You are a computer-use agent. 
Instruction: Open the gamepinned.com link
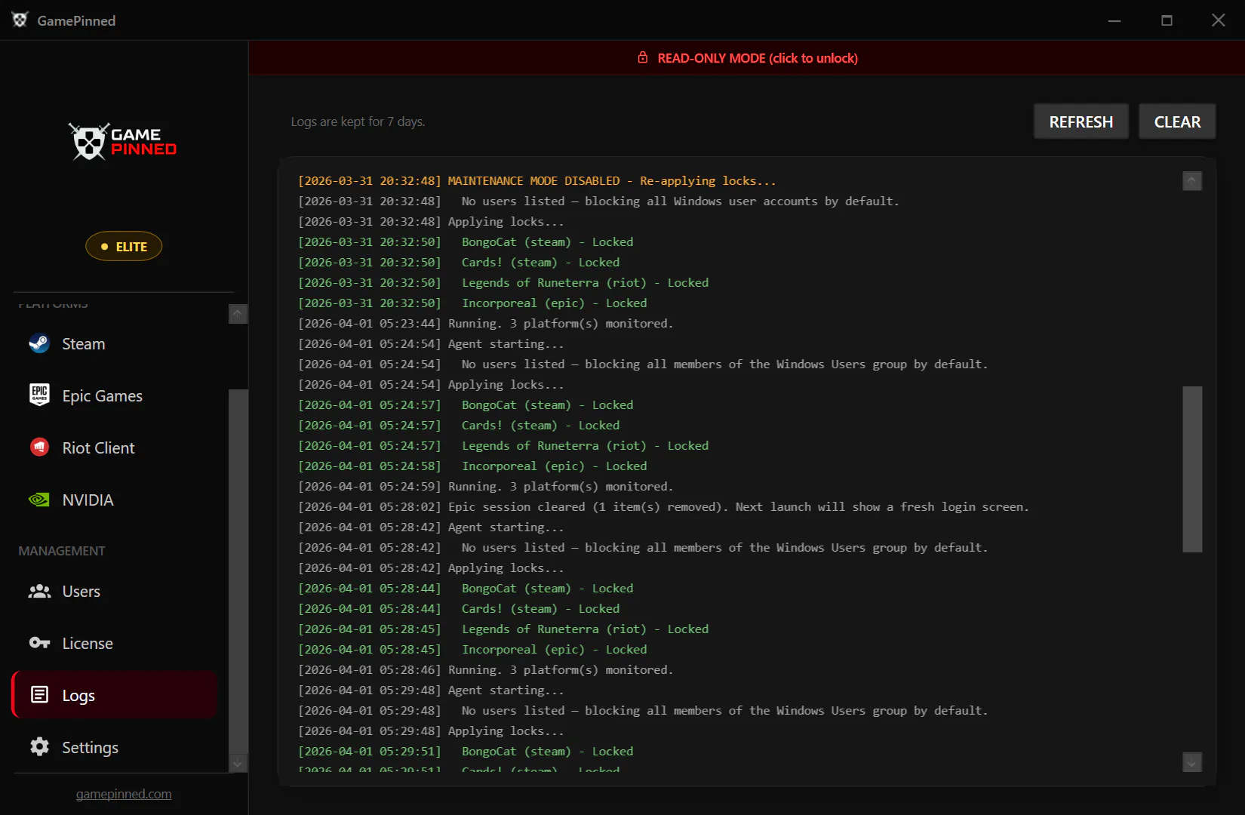pos(124,794)
